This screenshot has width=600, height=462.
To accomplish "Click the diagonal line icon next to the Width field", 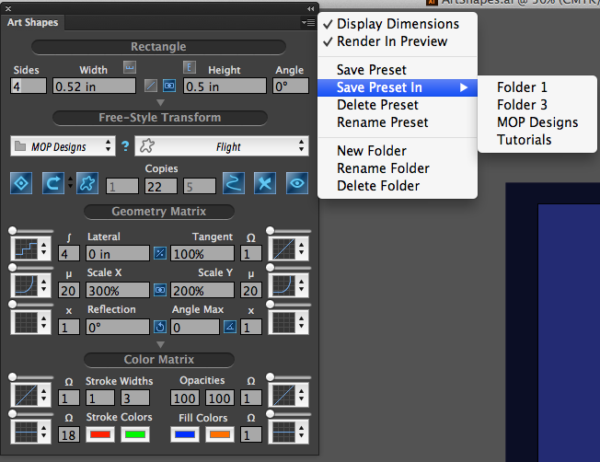I will point(151,86).
